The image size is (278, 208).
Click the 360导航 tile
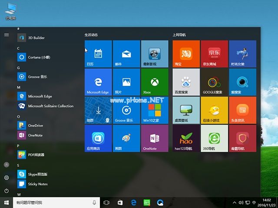[214, 138]
